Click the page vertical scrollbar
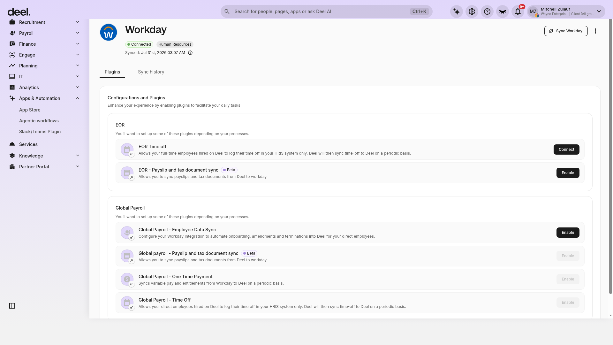This screenshot has width=613, height=345. pos(610,157)
